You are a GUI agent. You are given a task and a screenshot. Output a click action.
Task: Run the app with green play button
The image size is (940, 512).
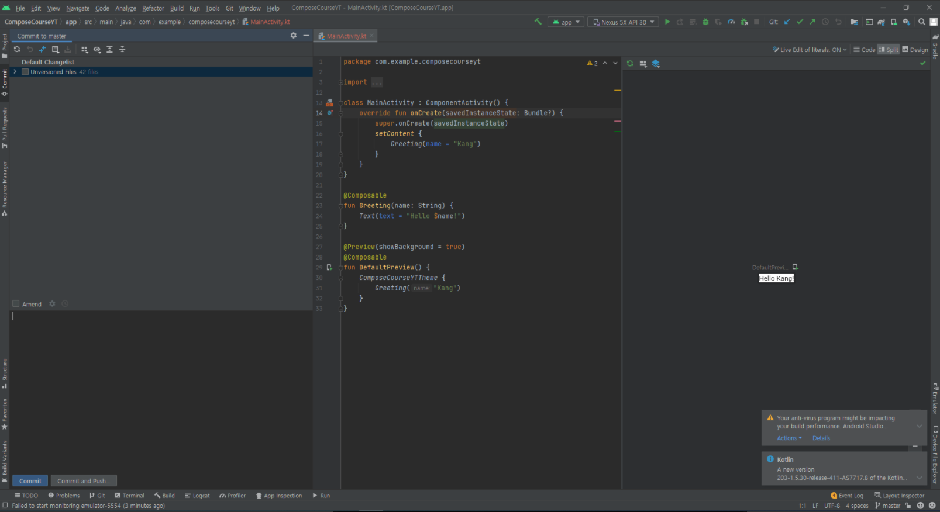(x=667, y=22)
